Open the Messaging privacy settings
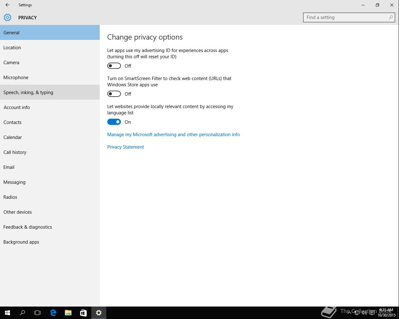 [50, 182]
